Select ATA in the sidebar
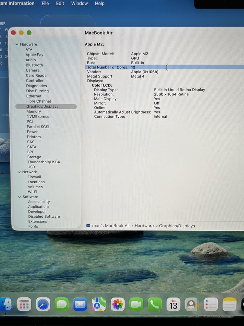 point(29,50)
